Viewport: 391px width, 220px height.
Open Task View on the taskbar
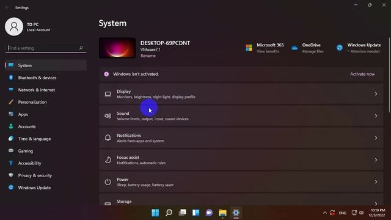tap(182, 213)
